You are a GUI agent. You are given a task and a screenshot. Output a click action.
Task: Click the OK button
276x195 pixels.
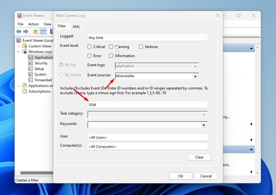(x=181, y=176)
